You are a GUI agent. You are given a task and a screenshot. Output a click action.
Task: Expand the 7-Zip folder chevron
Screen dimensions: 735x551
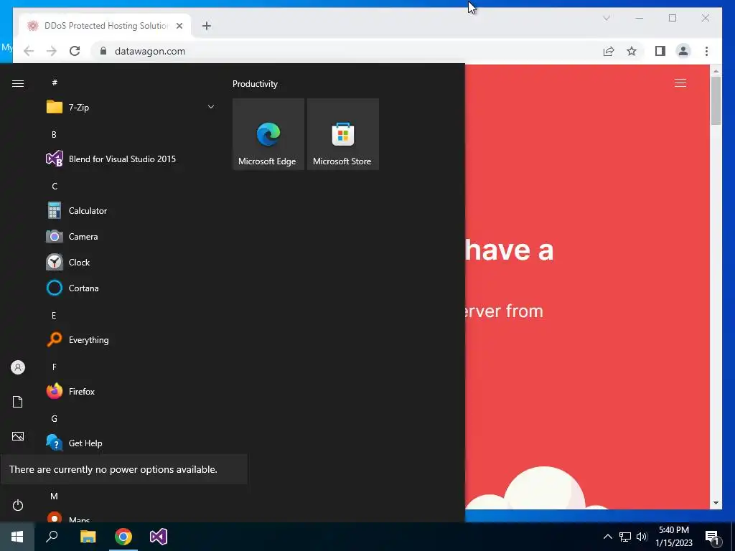[211, 108]
